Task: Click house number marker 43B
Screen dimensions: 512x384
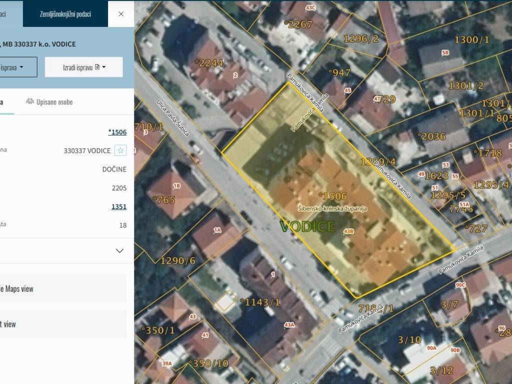Action: pyautogui.click(x=348, y=231)
